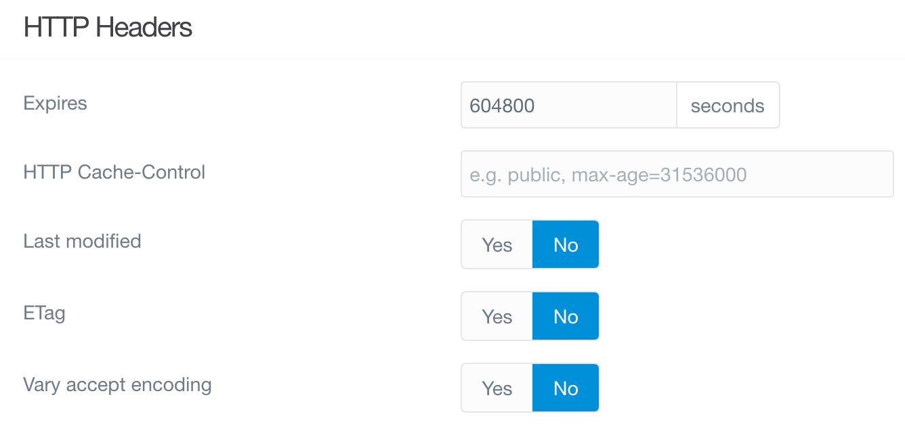
Task: Click No on the Last modified toggle
Action: [566, 244]
